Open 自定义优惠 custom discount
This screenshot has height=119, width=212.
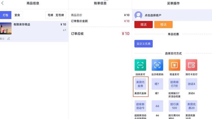pyautogui.click(x=144, y=44)
